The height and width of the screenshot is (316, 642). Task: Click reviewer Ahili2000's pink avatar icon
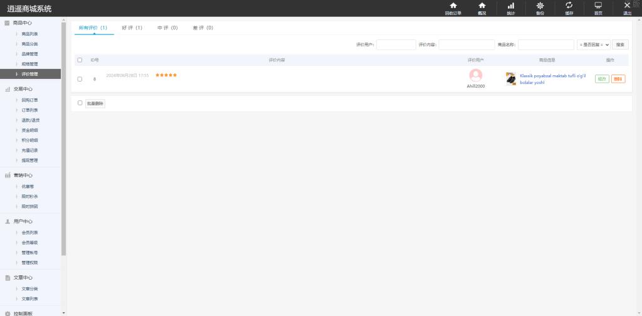click(x=476, y=75)
